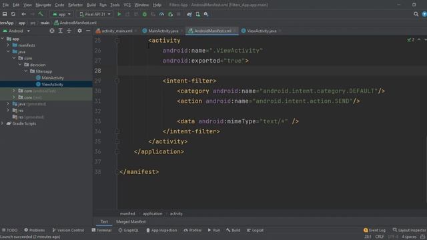Open the Android project view dropdown
The width and height of the screenshot is (427, 240).
(x=16, y=31)
